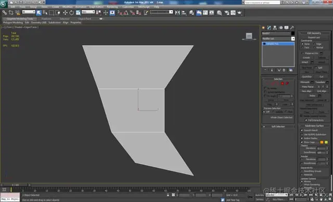Image resolution: width=333 pixels, height=202 pixels.
Task: Click the Make Planar button
Action: (308, 87)
